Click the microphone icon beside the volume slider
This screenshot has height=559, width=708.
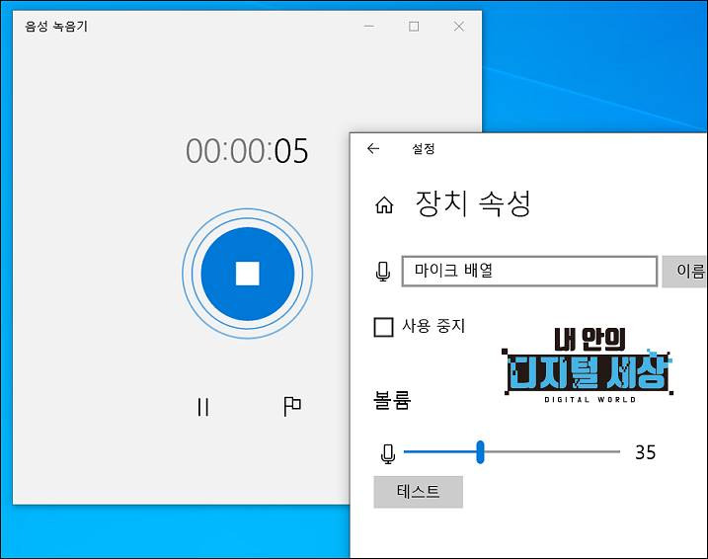point(388,453)
